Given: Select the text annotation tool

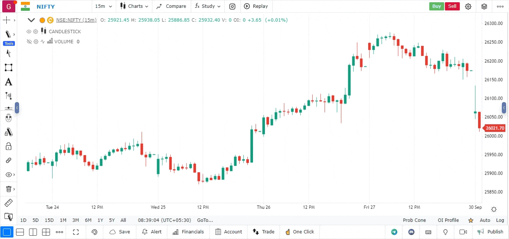Looking at the screenshot, I should point(8,82).
